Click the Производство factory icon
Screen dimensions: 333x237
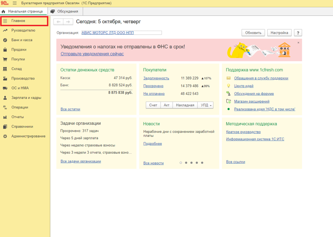[x=5, y=78]
